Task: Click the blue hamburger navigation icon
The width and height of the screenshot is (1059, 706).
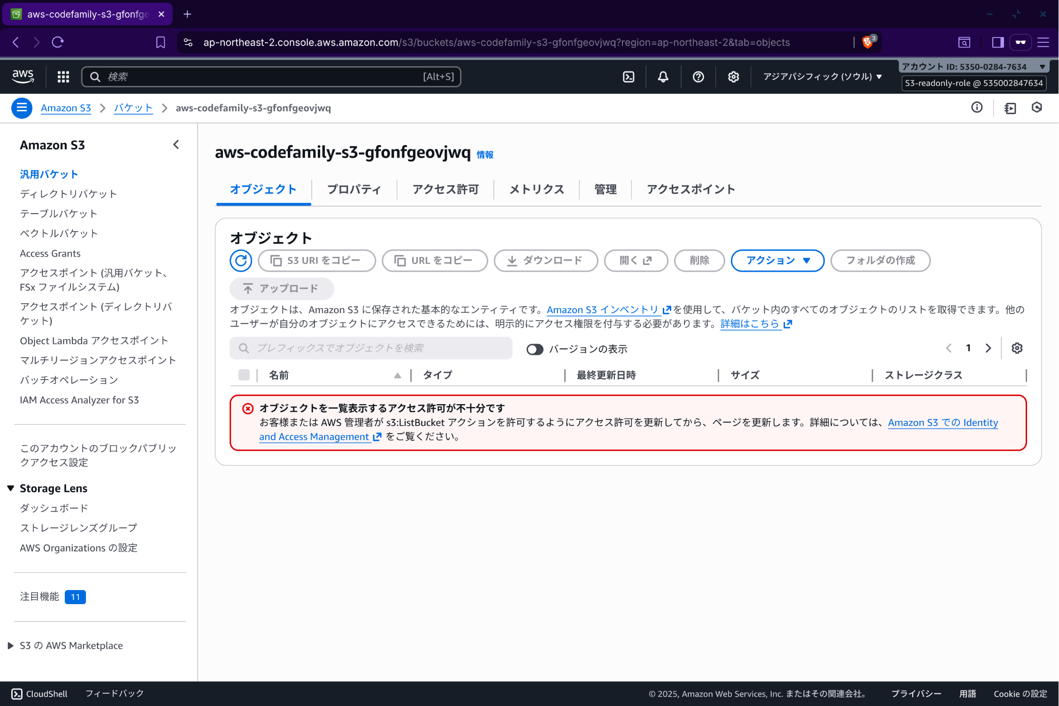Action: [x=22, y=108]
